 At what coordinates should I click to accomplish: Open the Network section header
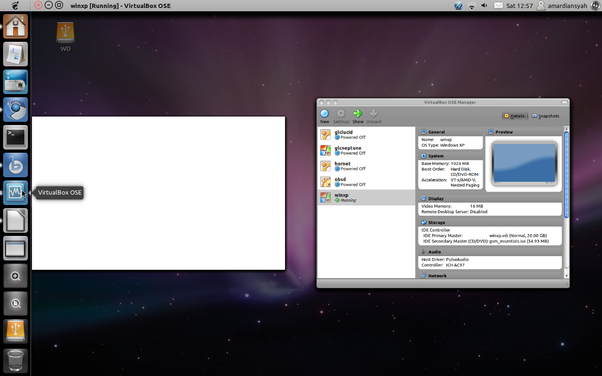click(490, 276)
